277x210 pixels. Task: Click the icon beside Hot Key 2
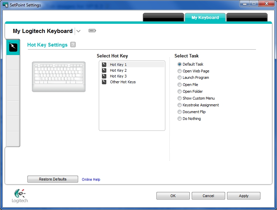click(104, 70)
